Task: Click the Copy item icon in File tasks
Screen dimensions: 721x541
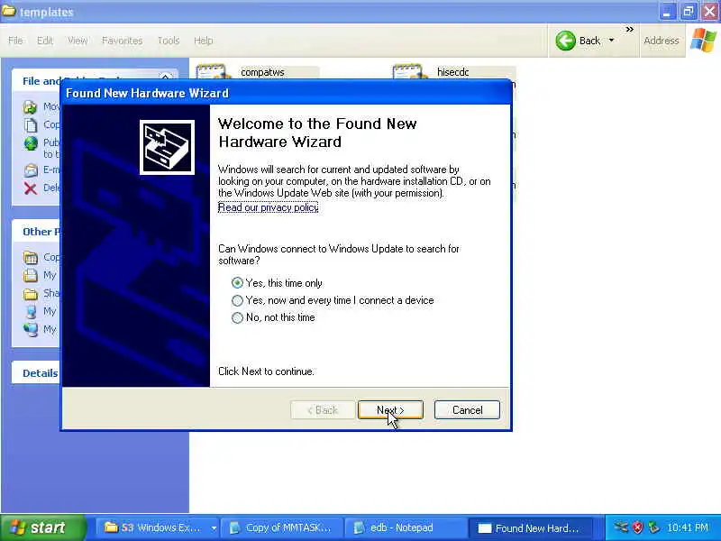Action: pos(31,124)
